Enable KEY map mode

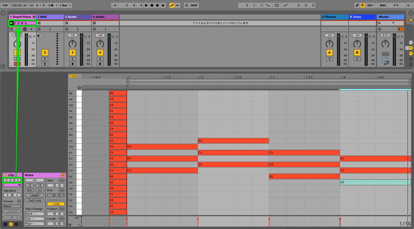370,5
